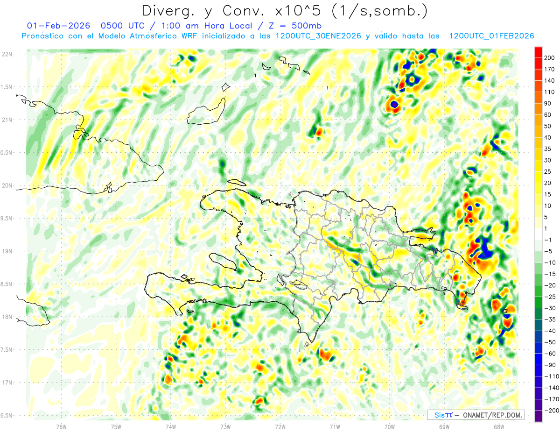Click the "1200UTC_30ENE2026" initialization time

318,36
